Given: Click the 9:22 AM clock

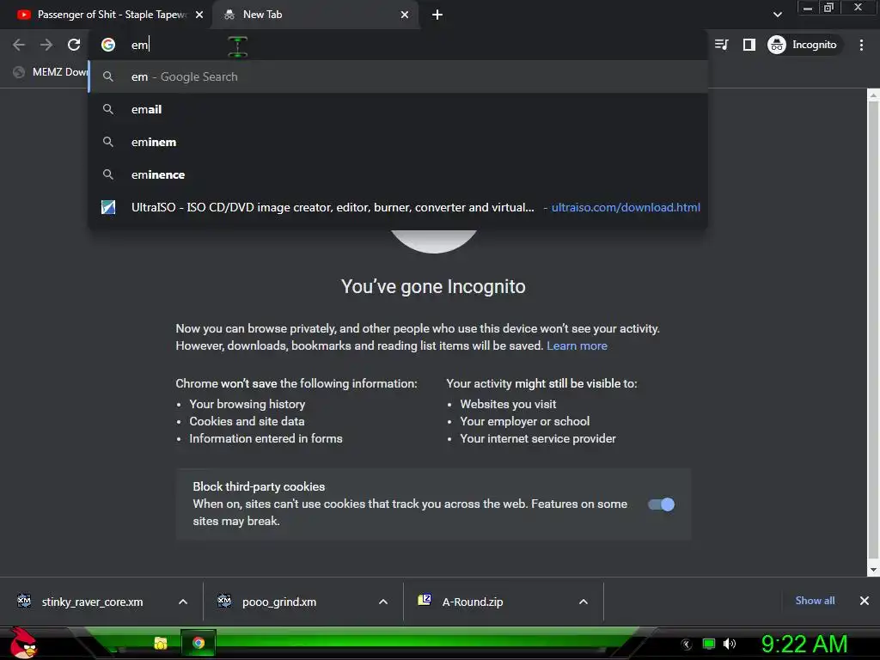Looking at the screenshot, I should click(x=804, y=644).
